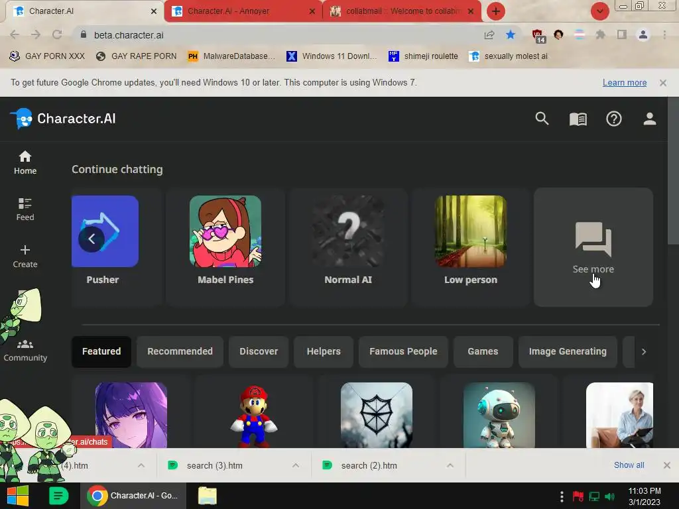The width and height of the screenshot is (679, 509).
Task: Open the spider web featured character
Action: point(377,415)
